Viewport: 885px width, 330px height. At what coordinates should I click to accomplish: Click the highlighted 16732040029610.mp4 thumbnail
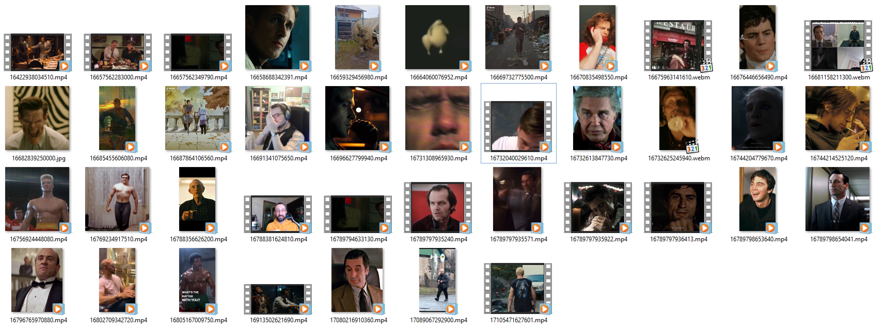point(518,126)
